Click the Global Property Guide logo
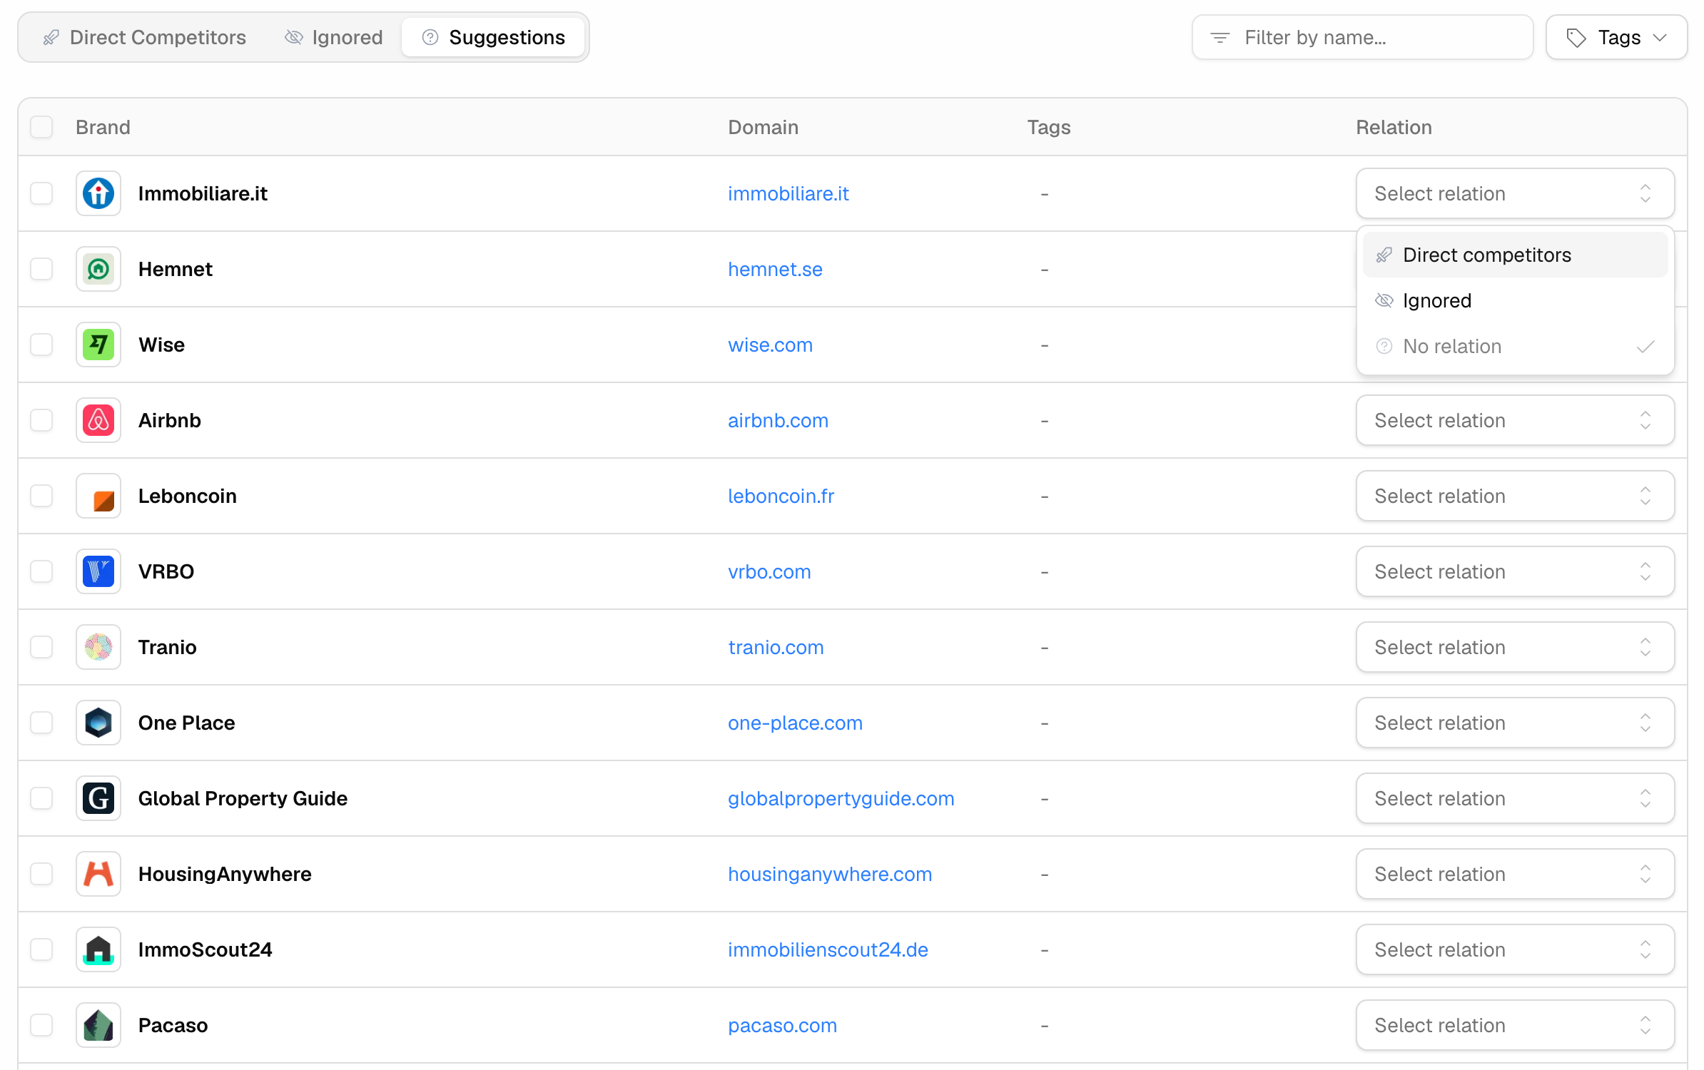 (98, 798)
